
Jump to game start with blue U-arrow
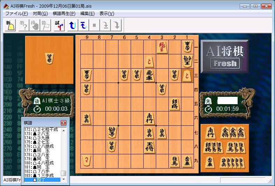point(73,25)
